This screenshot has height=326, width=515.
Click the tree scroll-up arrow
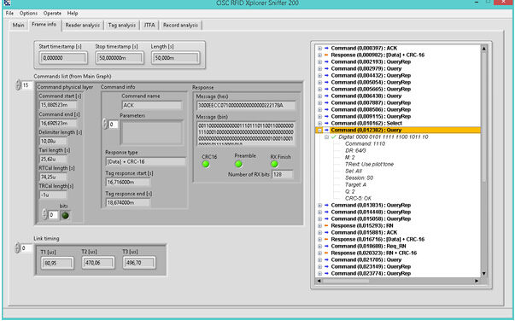(x=483, y=49)
